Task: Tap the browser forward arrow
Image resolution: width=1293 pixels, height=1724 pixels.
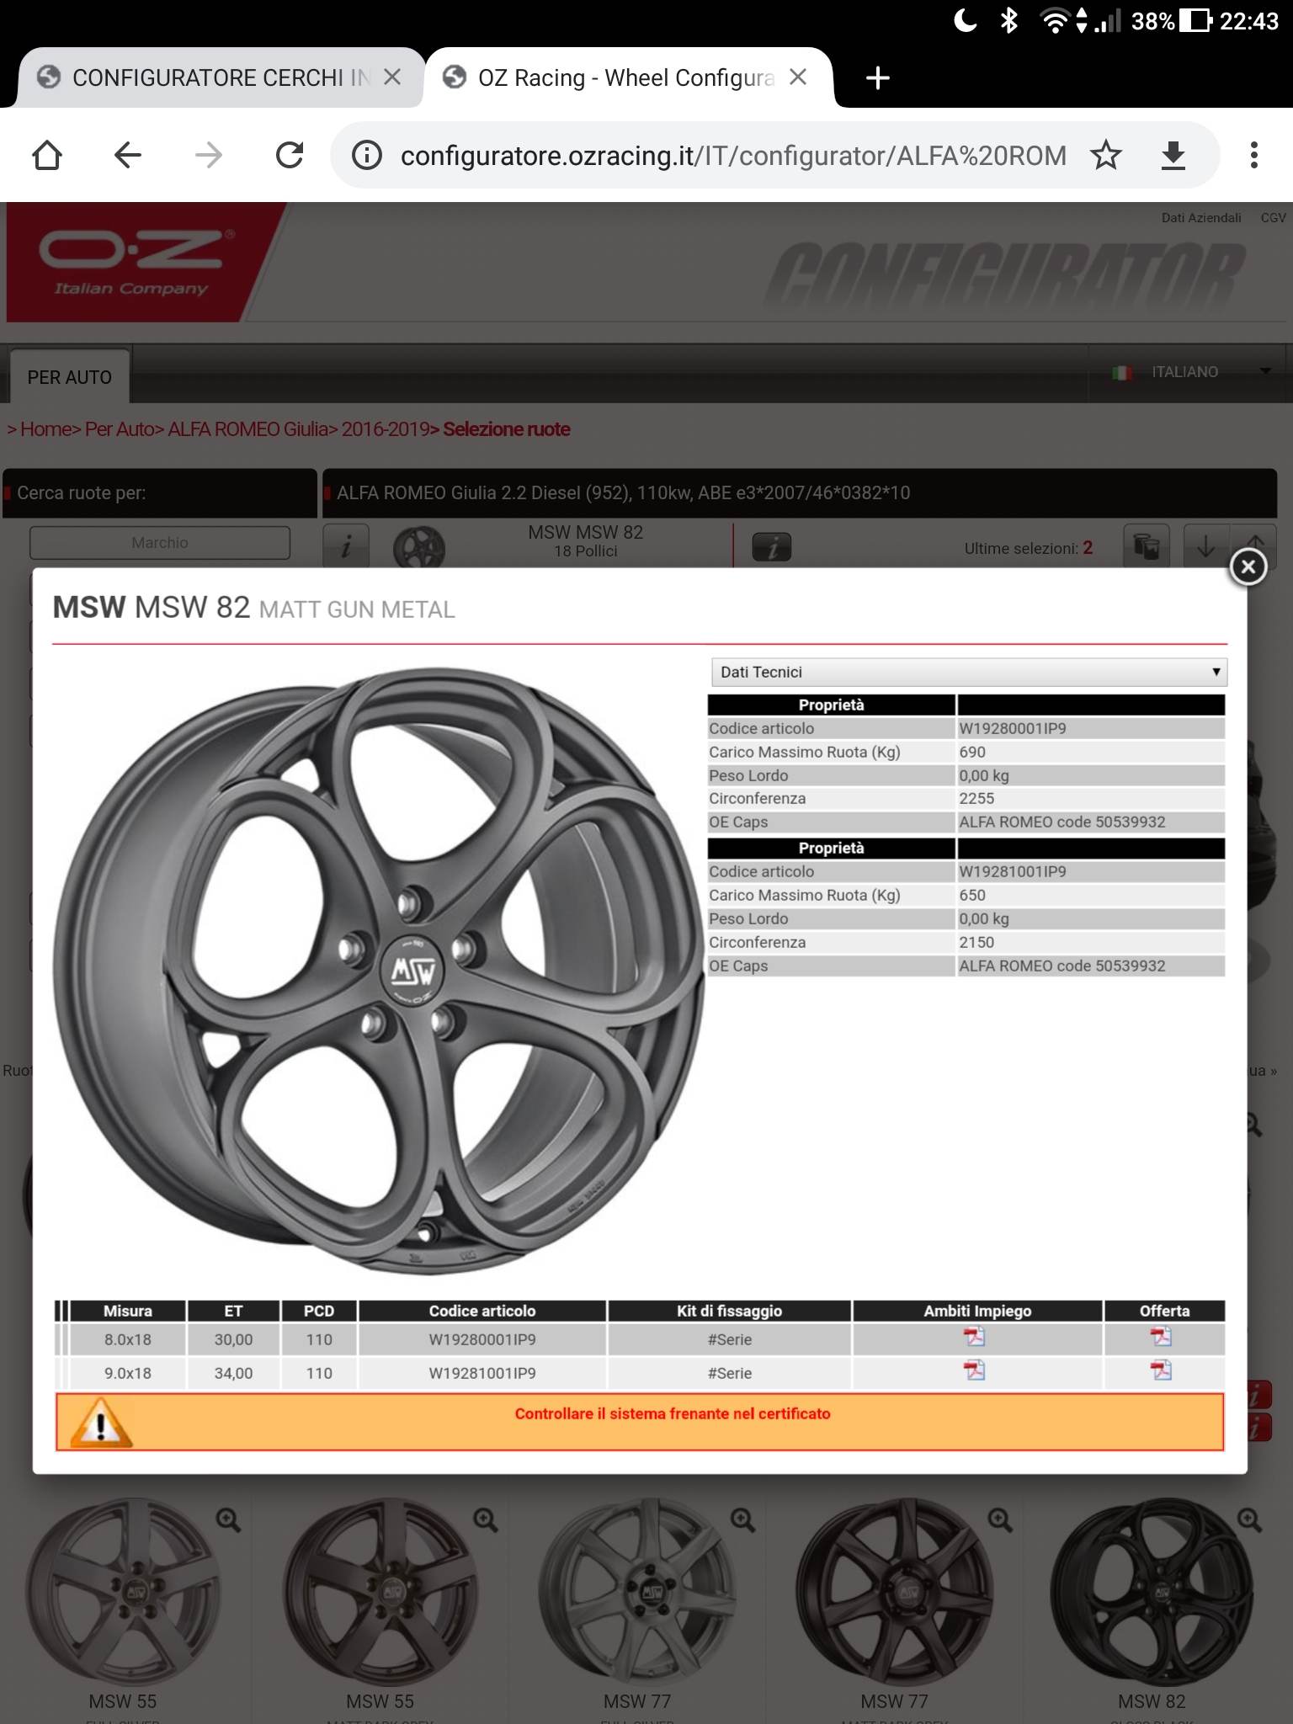Action: click(208, 155)
